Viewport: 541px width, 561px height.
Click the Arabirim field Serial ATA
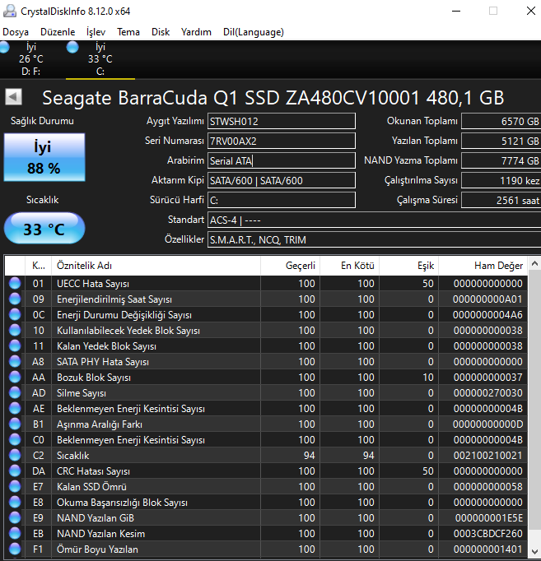point(282,160)
